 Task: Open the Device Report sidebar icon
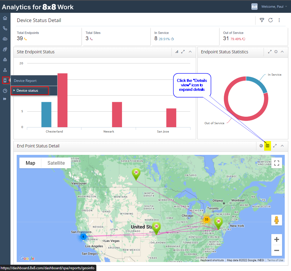[x=5, y=80]
